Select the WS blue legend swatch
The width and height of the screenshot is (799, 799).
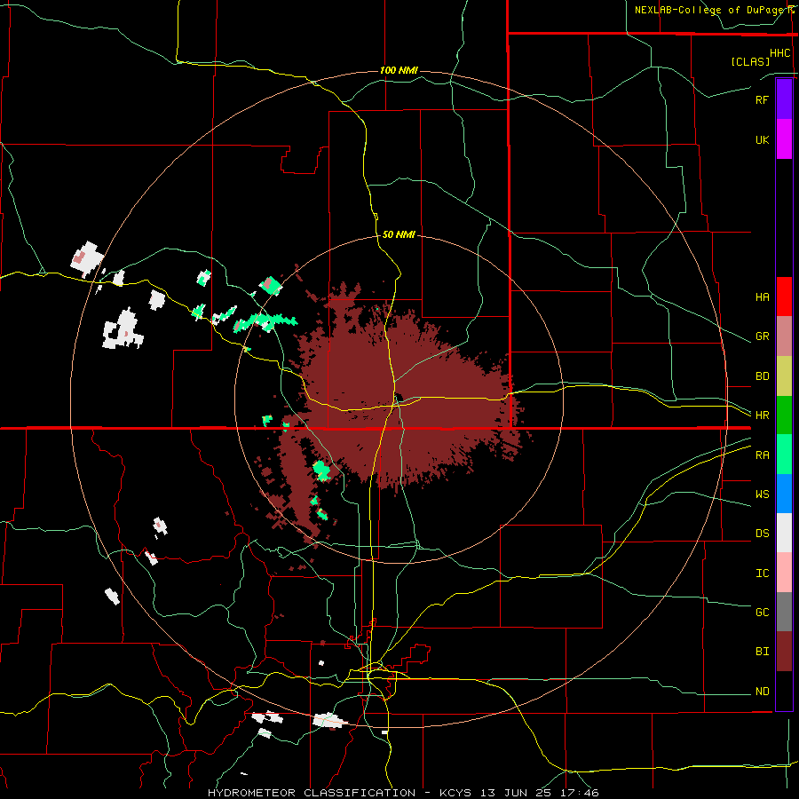(x=784, y=494)
